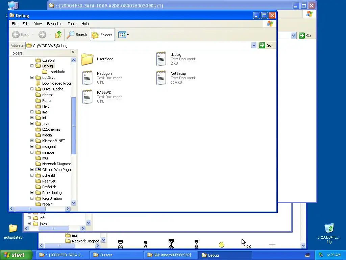Open the Search pane
Image resolution: width=346 pixels, height=260 pixels.
click(77, 35)
